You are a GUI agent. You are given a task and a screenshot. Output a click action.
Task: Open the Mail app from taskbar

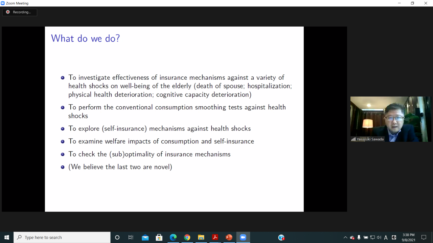pos(145,237)
